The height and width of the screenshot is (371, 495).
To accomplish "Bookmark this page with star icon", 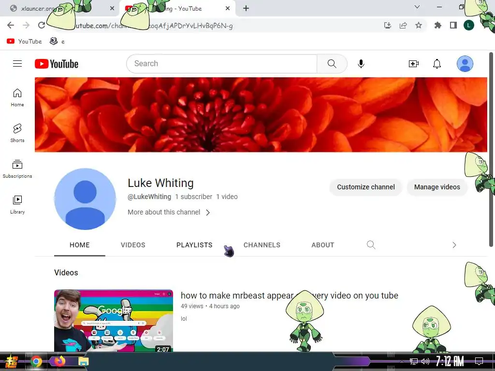I will pyautogui.click(x=418, y=25).
